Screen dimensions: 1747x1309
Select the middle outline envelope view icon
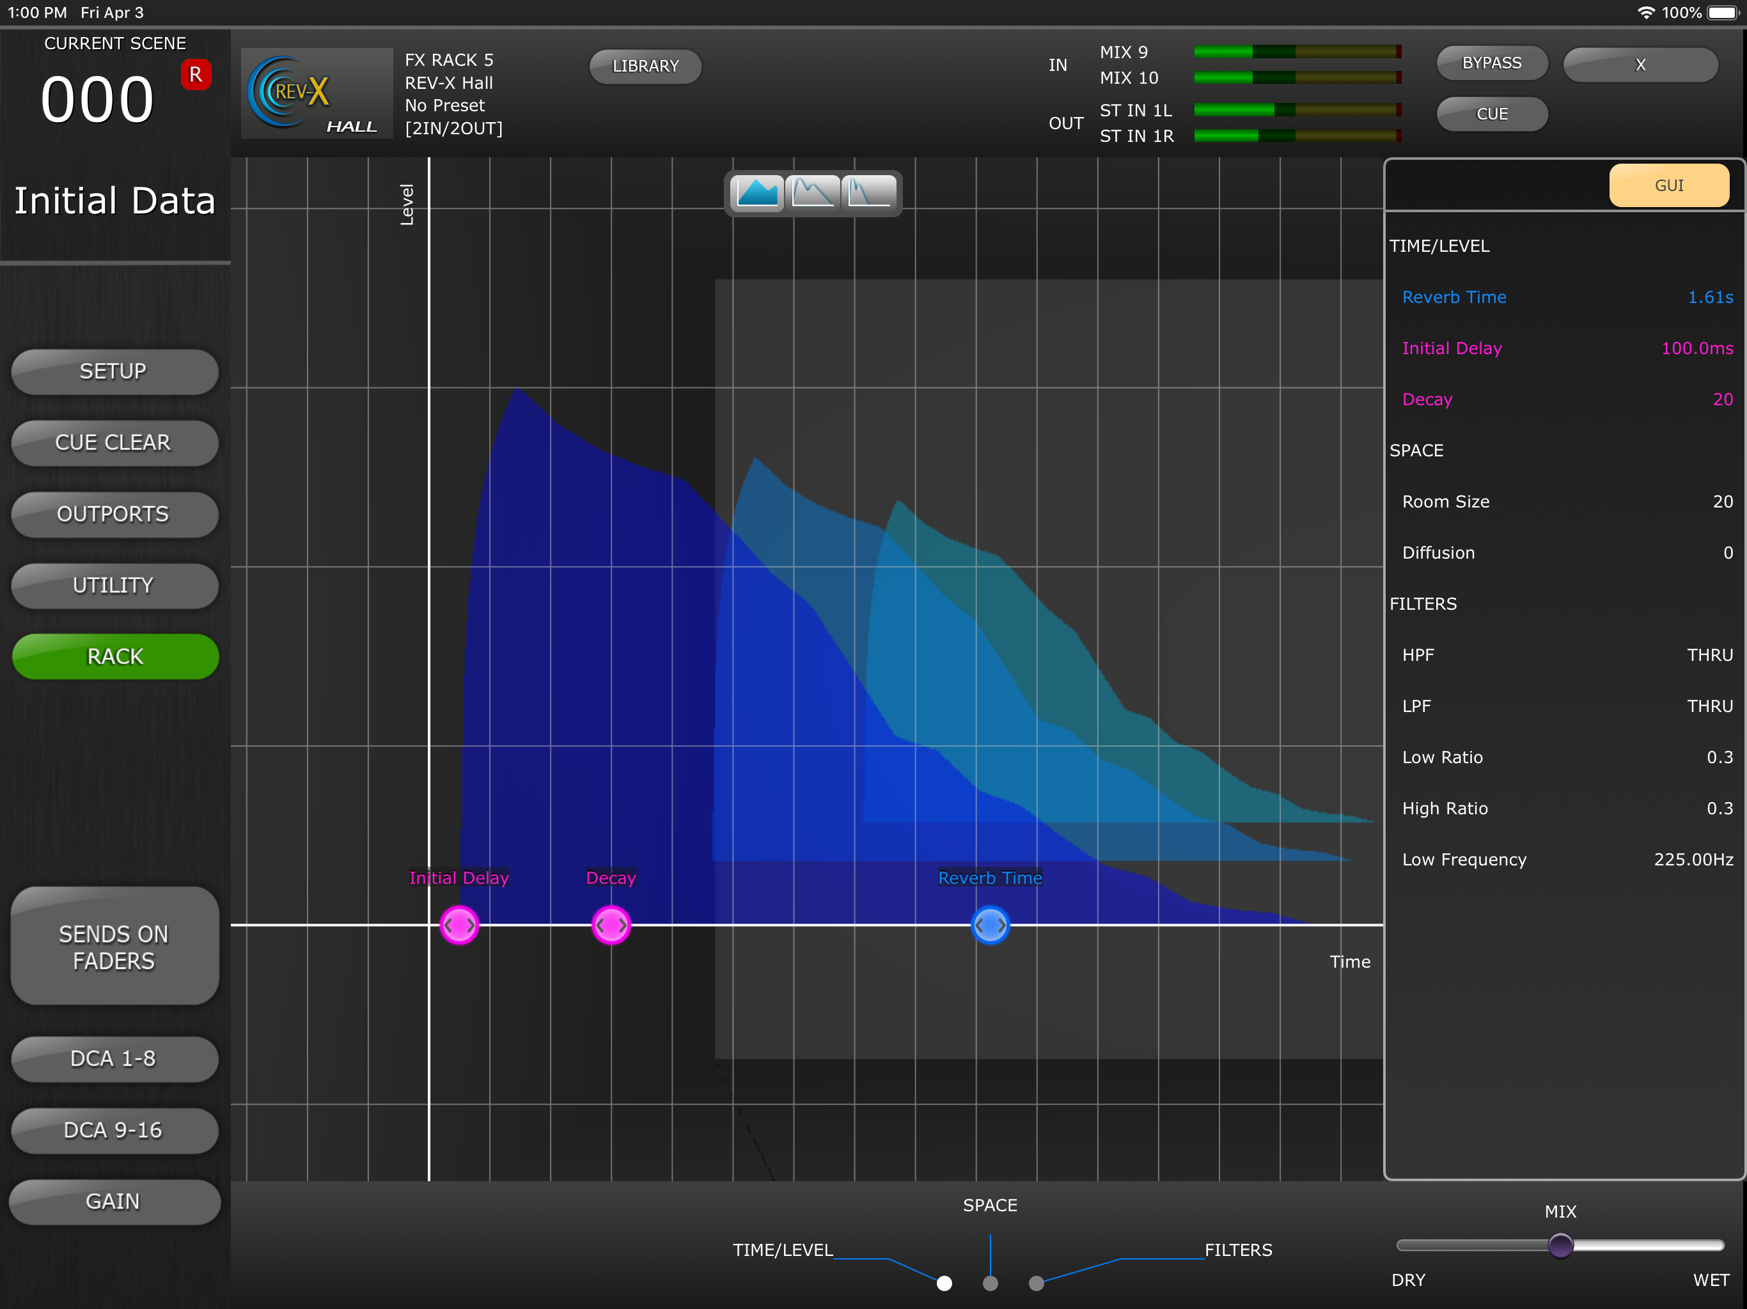[813, 192]
